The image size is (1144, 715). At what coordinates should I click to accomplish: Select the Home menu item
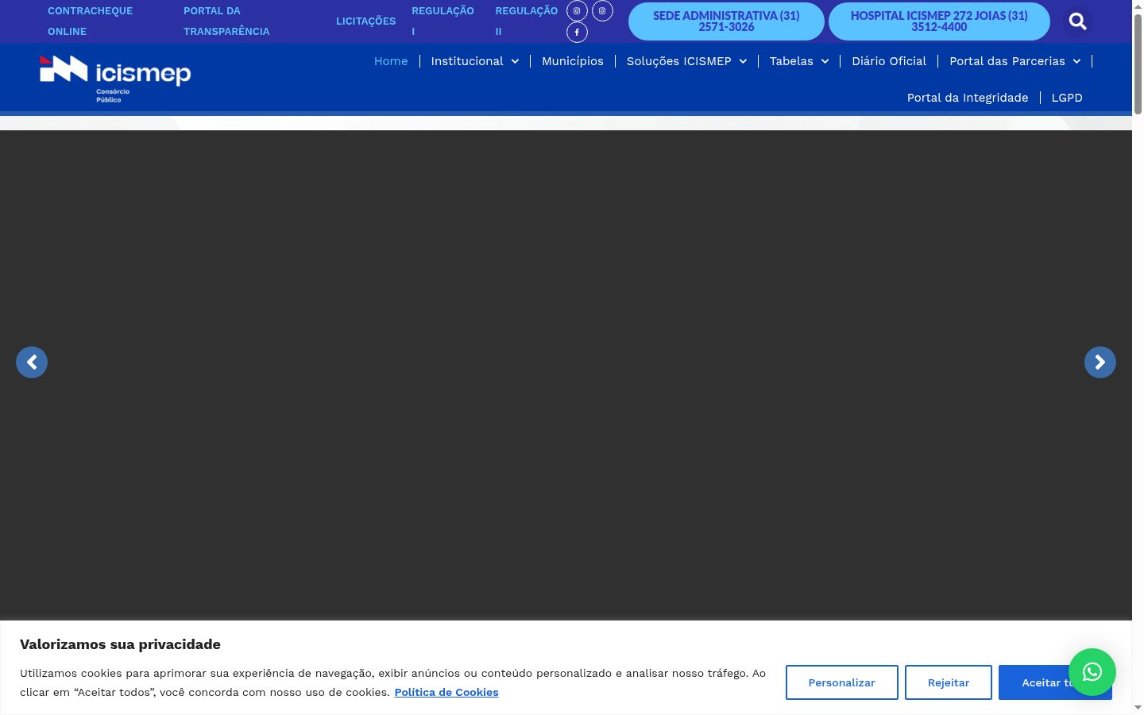coord(391,61)
